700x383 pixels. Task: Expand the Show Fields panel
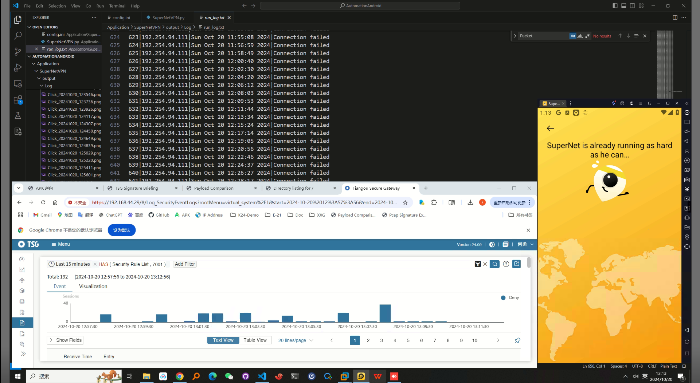65,340
